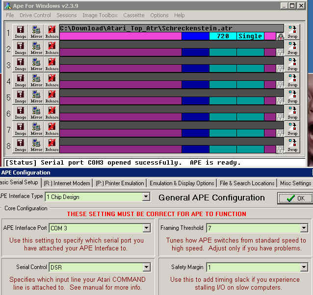Image resolution: width=313 pixels, height=295 pixels.
Task: Toggle the write-protect lock on drive 7
Action: pos(280,133)
